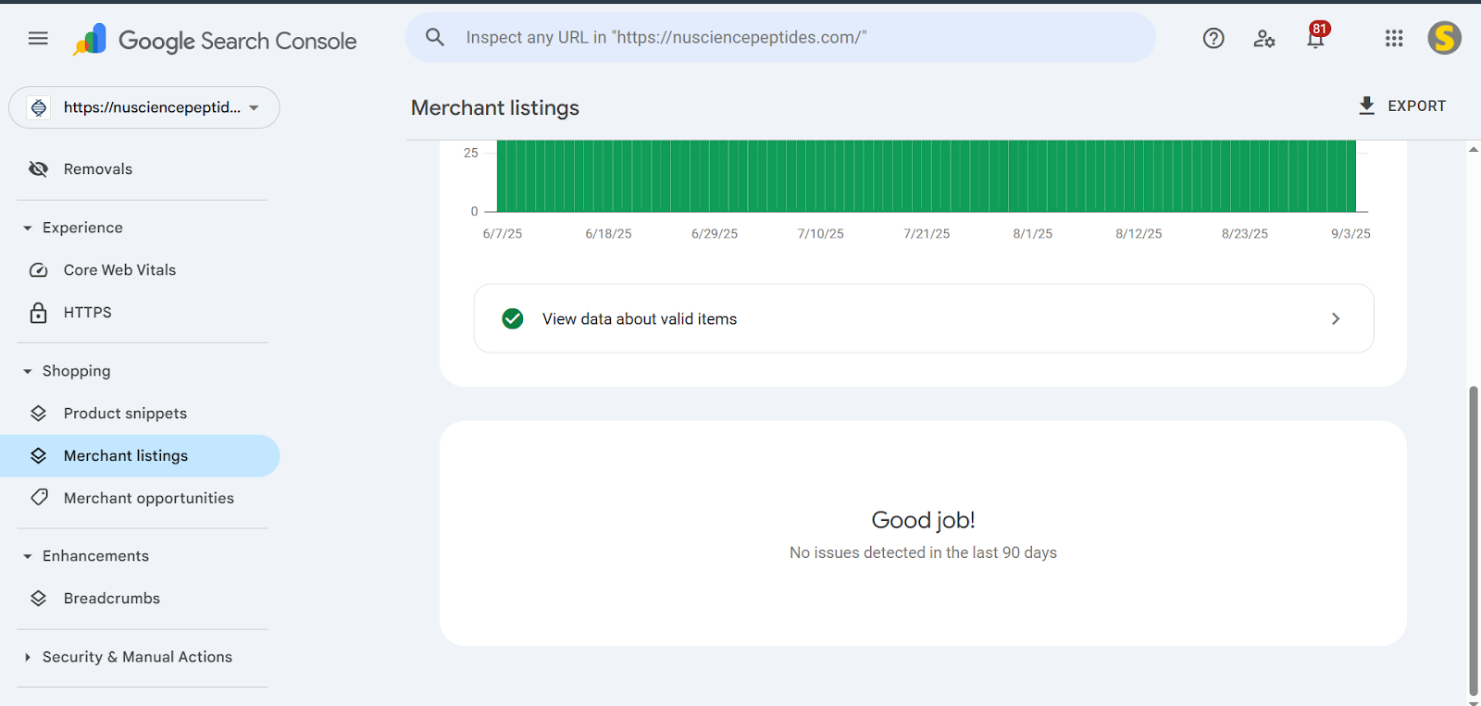Screen dimensions: 1481x706
Task: Click the 7/21/25 chart date label
Action: pos(927,234)
